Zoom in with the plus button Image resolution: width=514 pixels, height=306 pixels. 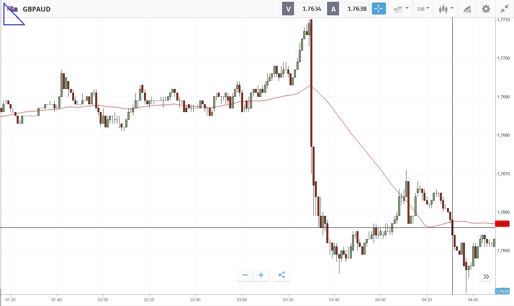261,275
